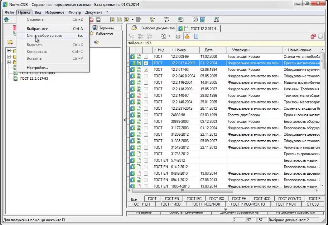Expand the first folder in the tree
328x225 pixels.
click(9, 51)
